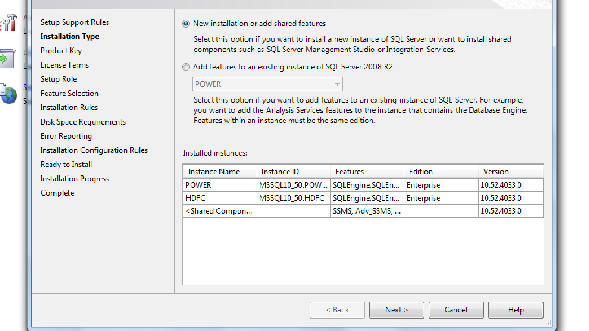Click SSMS, Adv_SSMS features cell
This screenshot has width=589, height=331.
point(367,211)
